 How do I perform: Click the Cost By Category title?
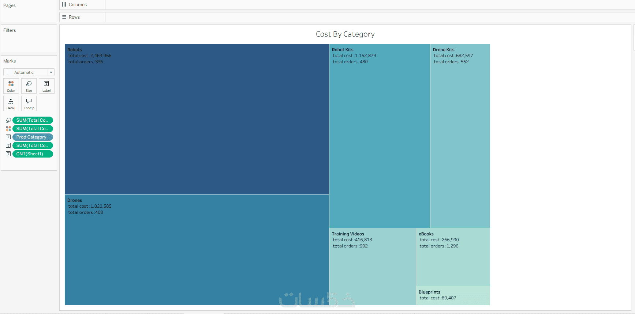(x=345, y=34)
